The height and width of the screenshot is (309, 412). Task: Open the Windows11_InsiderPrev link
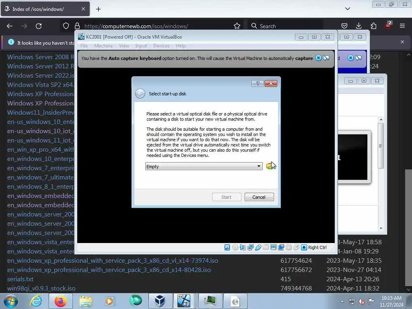click(41, 113)
